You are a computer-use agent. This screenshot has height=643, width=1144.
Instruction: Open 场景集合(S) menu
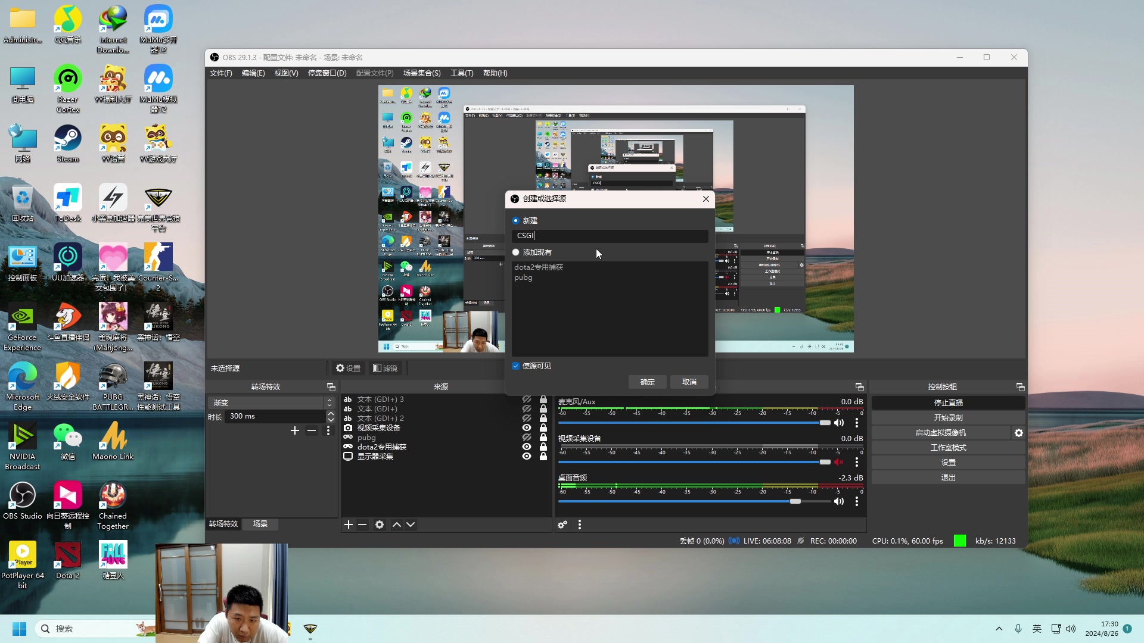422,73
